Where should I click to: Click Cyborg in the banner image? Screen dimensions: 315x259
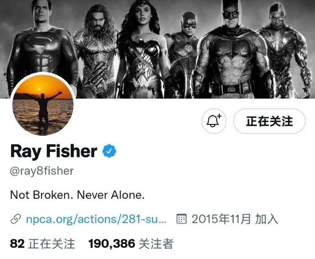click(x=282, y=50)
